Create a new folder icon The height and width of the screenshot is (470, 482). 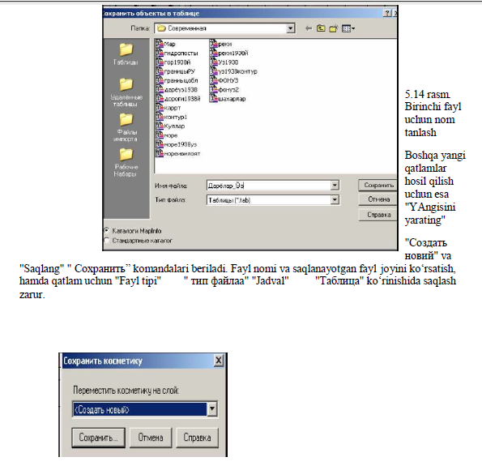point(334,28)
